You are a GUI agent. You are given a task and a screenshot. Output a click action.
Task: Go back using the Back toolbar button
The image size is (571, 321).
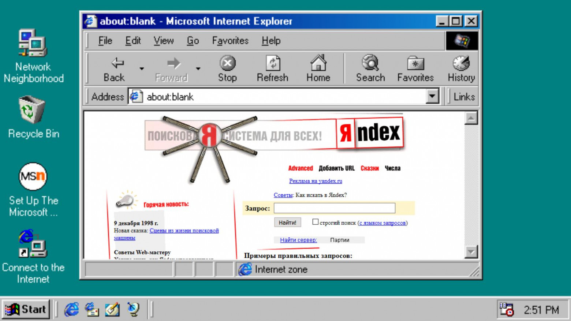(114, 69)
